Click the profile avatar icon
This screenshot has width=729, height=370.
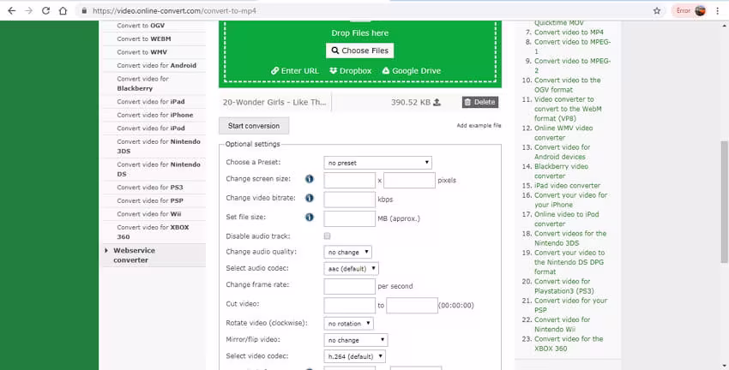click(700, 10)
